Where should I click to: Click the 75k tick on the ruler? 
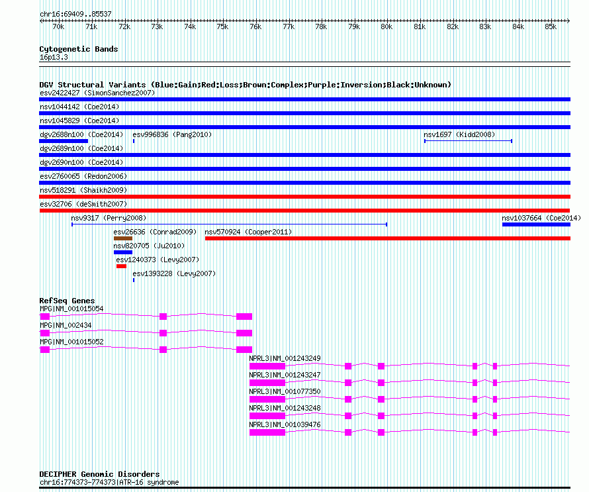pos(222,26)
